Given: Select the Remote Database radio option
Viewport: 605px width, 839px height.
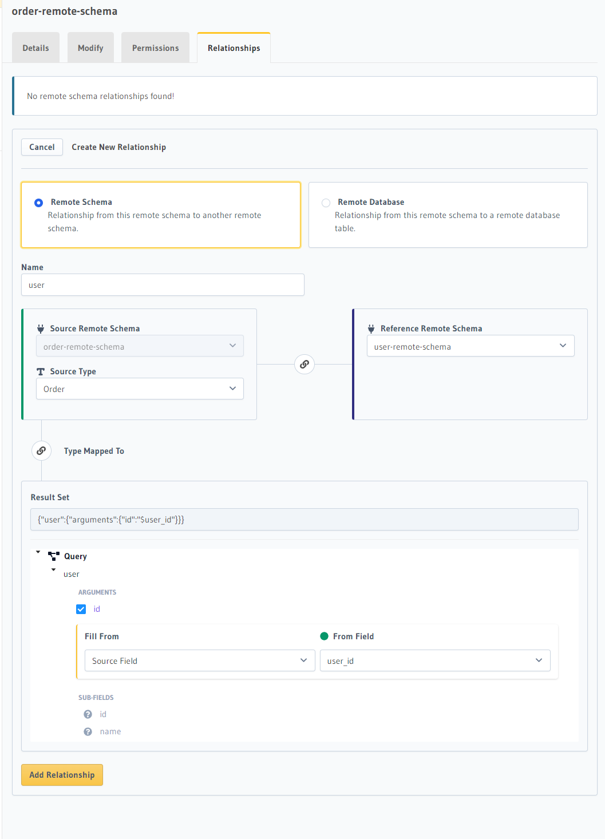Looking at the screenshot, I should tap(326, 203).
